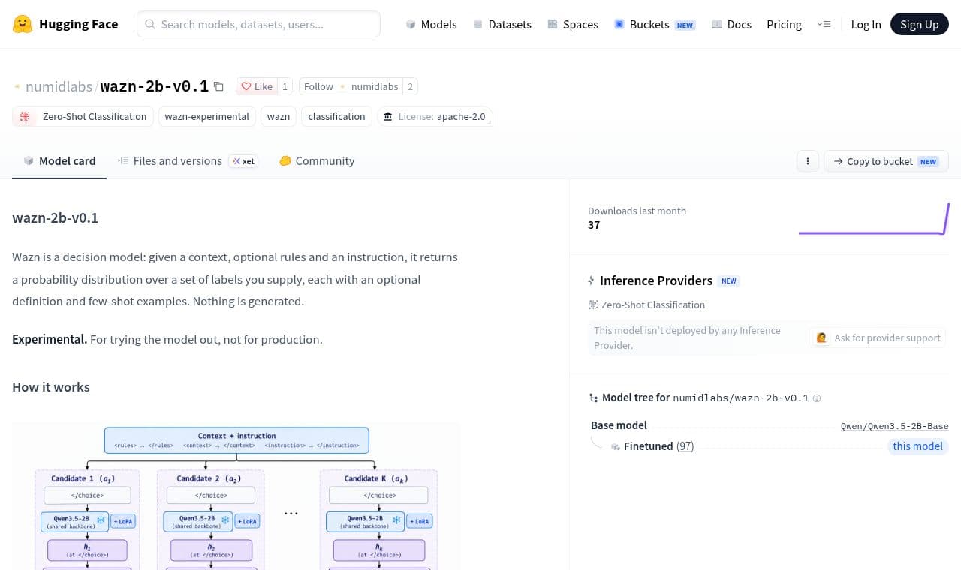The height and width of the screenshot is (570, 961).
Task: Click the Sign Up button
Action: (920, 24)
